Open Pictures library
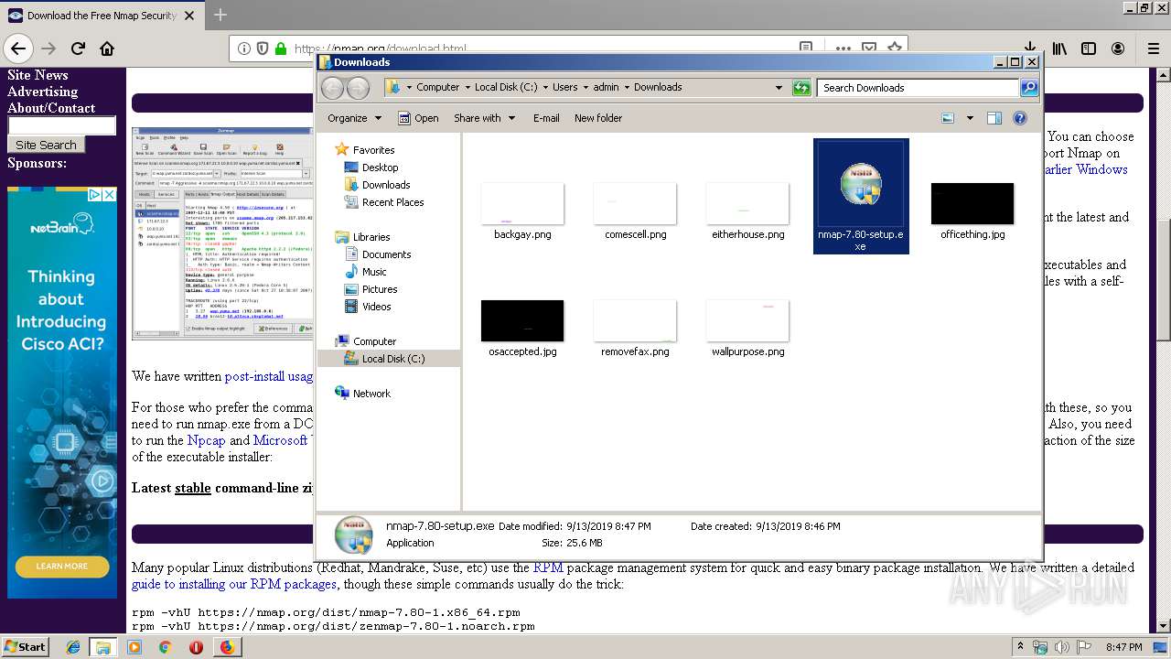This screenshot has width=1171, height=659. [x=380, y=289]
